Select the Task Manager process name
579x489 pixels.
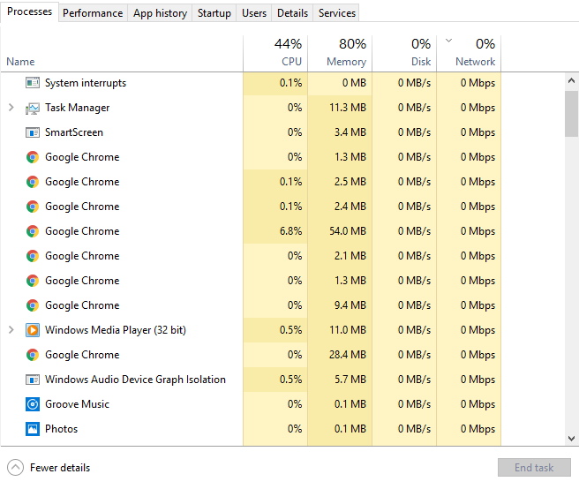pyautogui.click(x=77, y=108)
